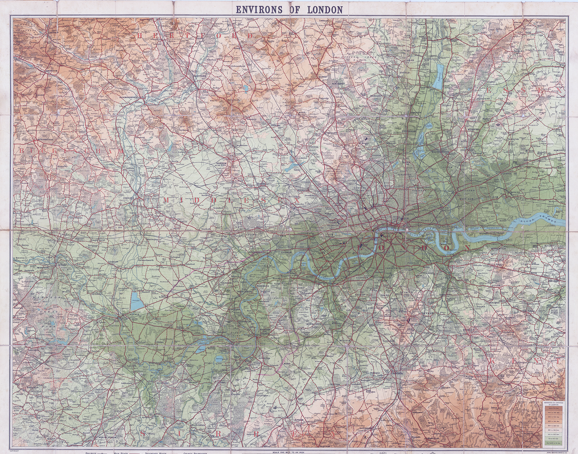Click the 'John Bartholomew & Co' imprint

(558, 452)
